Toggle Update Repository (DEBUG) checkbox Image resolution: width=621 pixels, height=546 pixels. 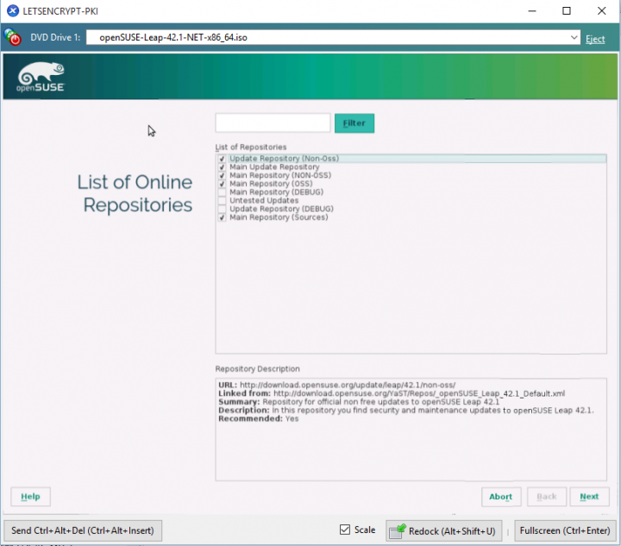coord(223,210)
